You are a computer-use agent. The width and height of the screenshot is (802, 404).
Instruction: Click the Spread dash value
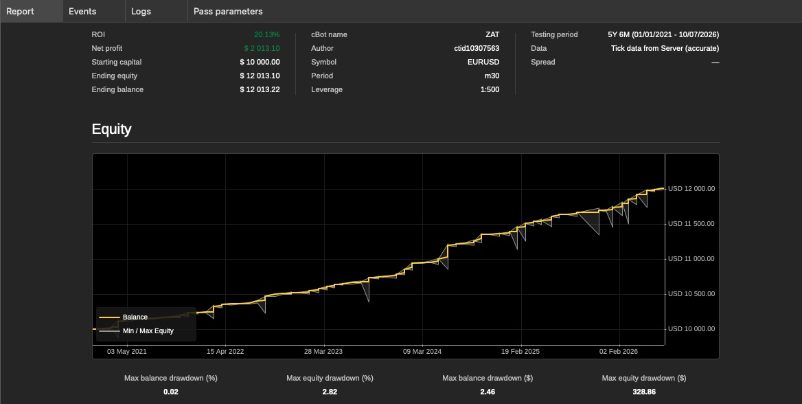pos(715,63)
